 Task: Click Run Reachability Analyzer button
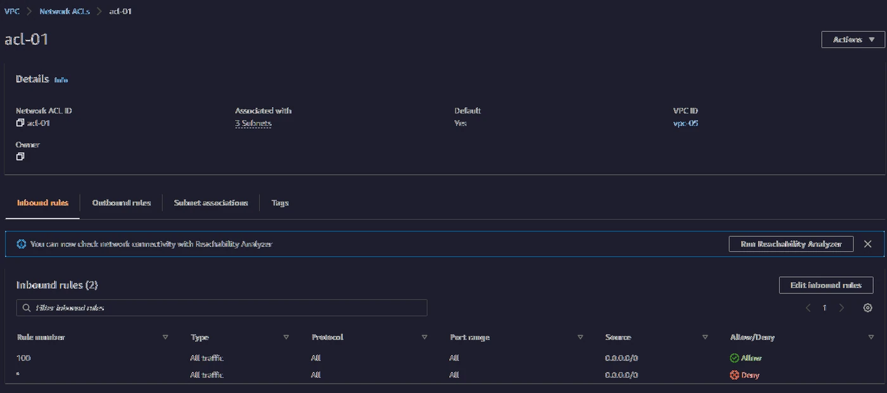point(791,244)
